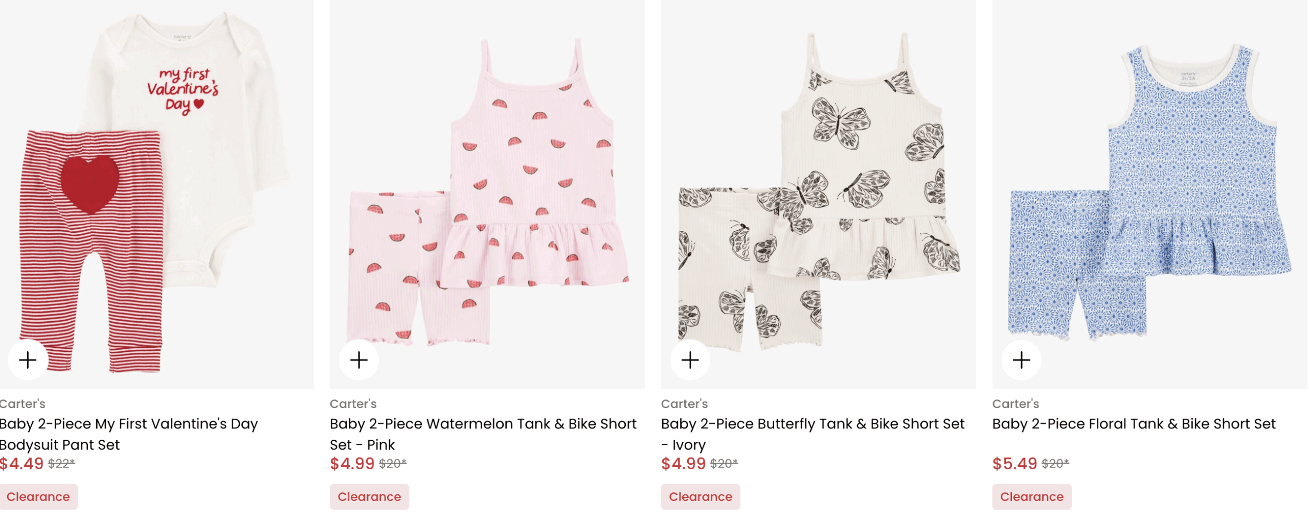This screenshot has width=1309, height=527.
Task: Click the $5.49 price on Floral set
Action: pyautogui.click(x=1014, y=464)
